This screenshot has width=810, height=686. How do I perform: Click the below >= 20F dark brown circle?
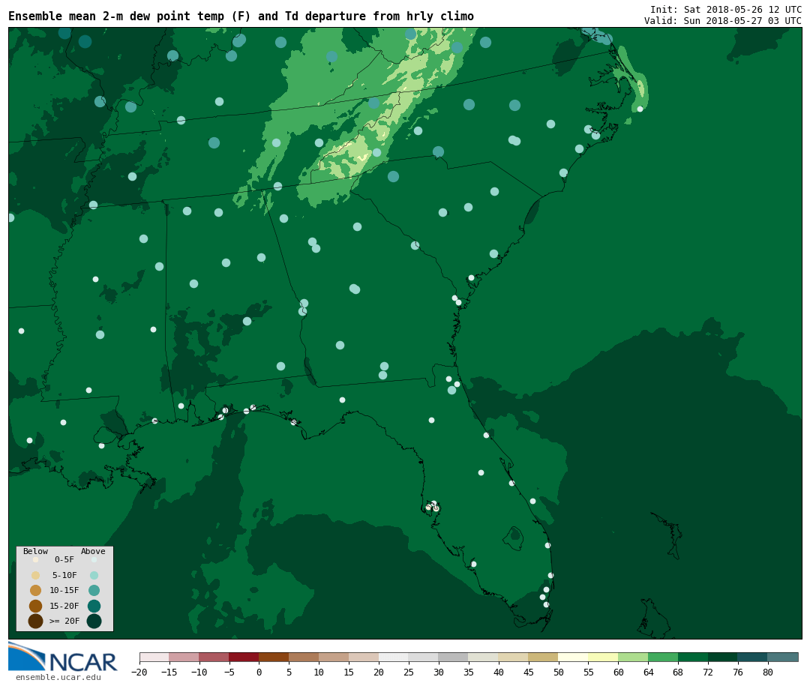click(35, 621)
